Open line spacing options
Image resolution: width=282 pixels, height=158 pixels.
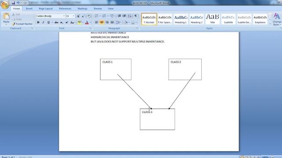tap(118, 22)
